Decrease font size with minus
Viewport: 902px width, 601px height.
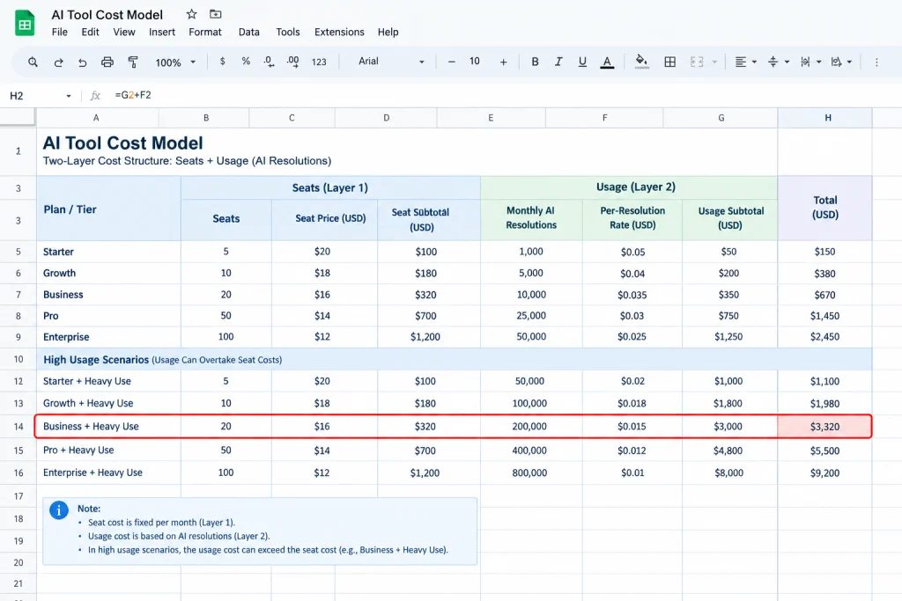click(x=452, y=62)
